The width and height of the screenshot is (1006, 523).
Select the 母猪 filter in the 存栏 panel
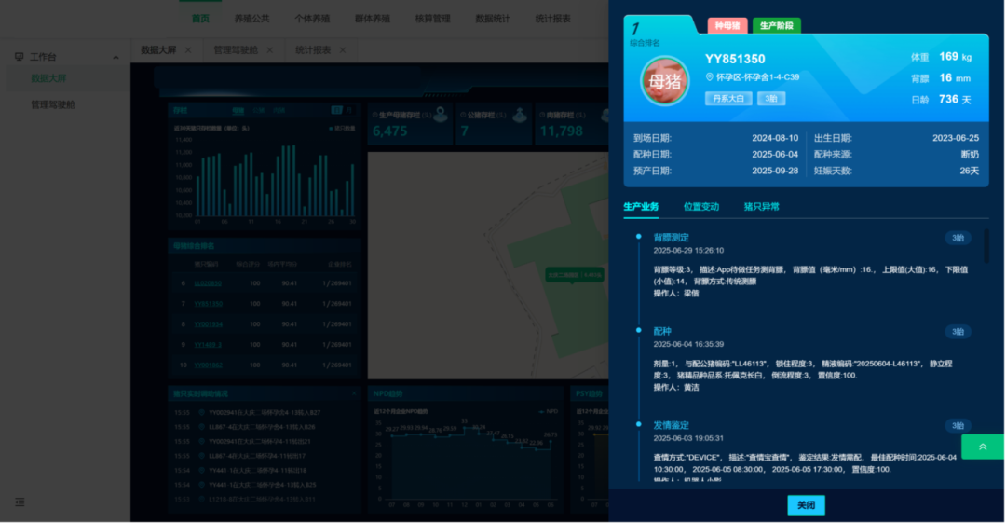(238, 111)
